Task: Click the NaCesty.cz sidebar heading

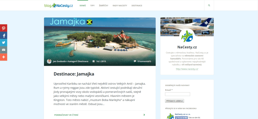Action: pyautogui.click(x=187, y=47)
